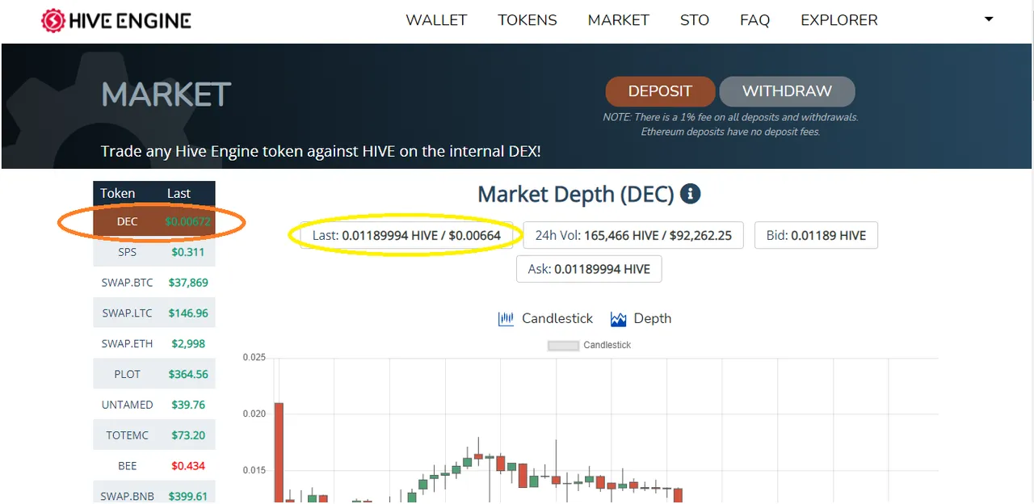Select the SWAP.LTC token row
The image size is (1034, 504).
154,313
